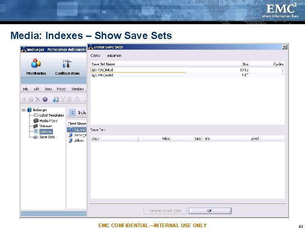Click the Media Pools icon in tree
305x229 pixels.
(36, 121)
